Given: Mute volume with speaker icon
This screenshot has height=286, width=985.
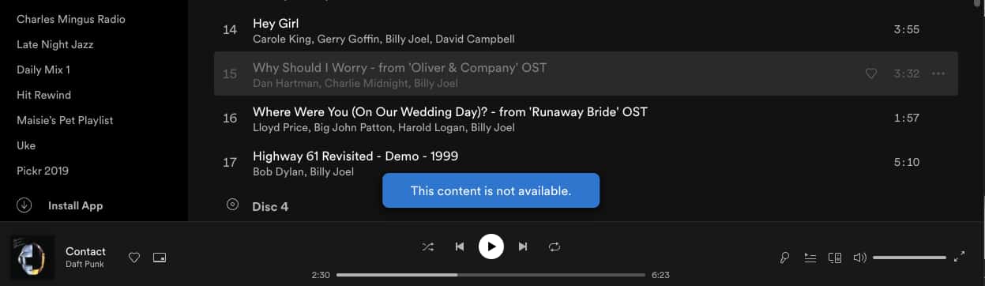Looking at the screenshot, I should click(x=860, y=257).
